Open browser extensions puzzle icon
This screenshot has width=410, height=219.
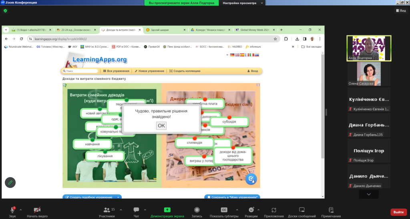pyautogui.click(x=286, y=39)
